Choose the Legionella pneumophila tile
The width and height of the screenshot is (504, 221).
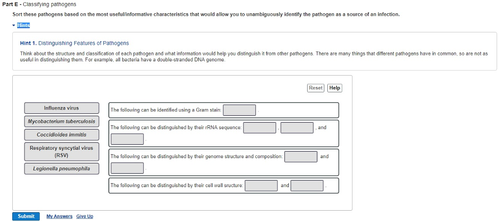62,168
